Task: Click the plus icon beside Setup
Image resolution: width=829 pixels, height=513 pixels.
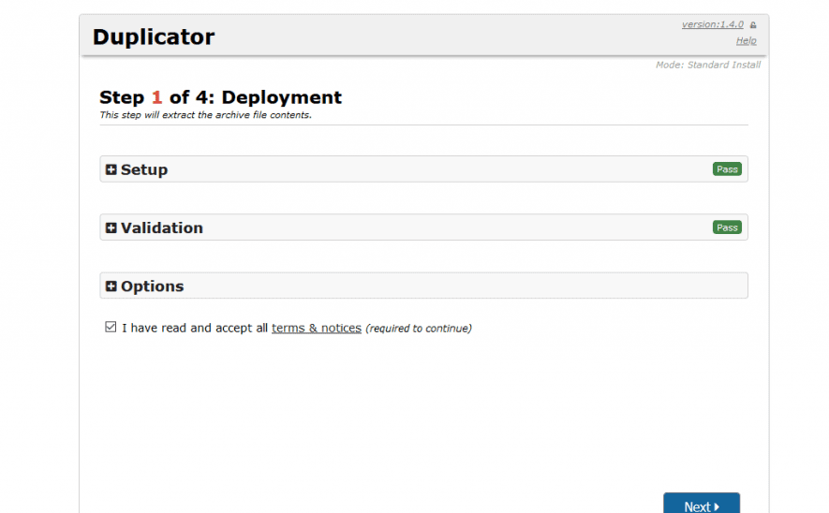Action: [x=111, y=169]
